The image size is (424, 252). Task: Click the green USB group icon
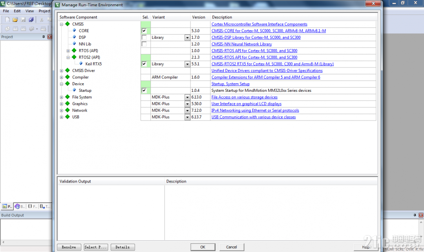(68, 117)
